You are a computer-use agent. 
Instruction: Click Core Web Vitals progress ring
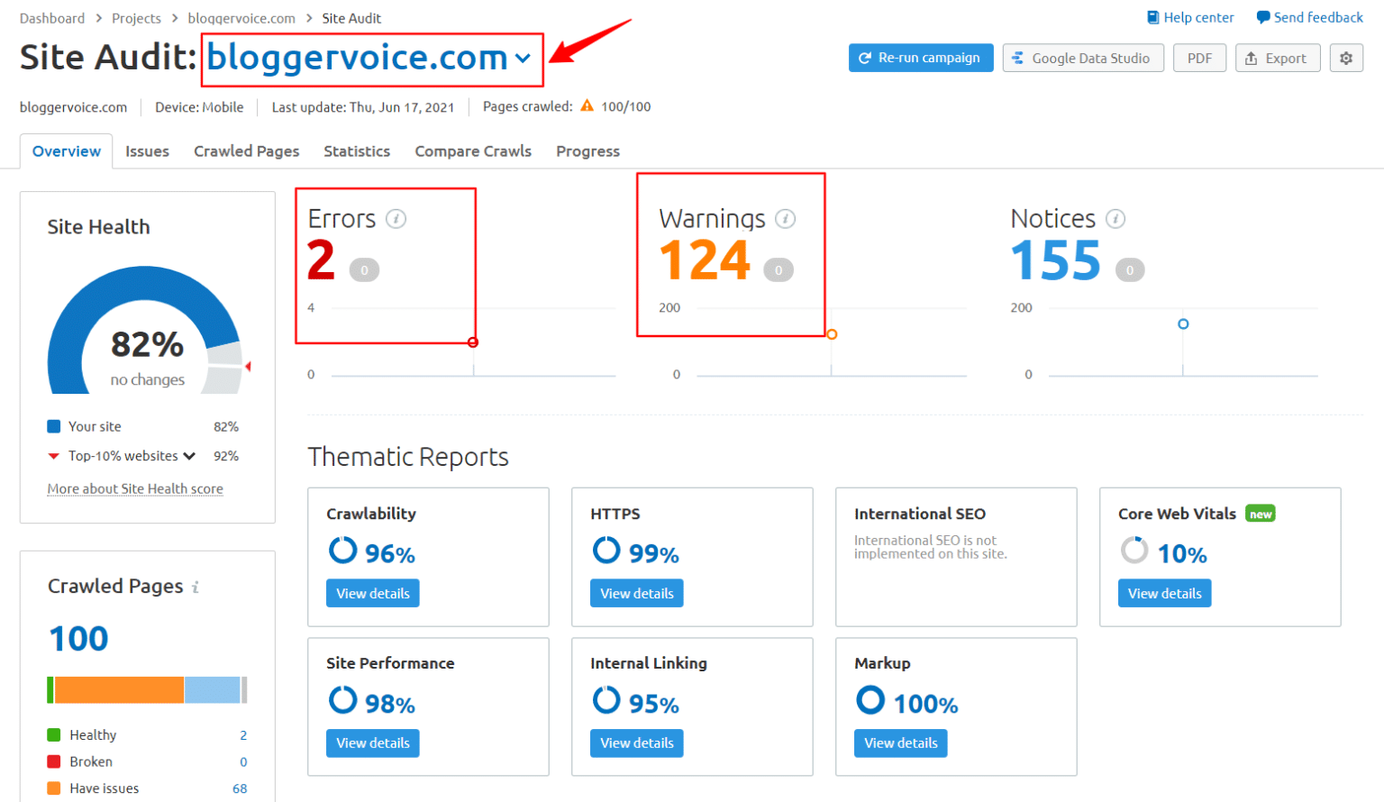[1134, 550]
